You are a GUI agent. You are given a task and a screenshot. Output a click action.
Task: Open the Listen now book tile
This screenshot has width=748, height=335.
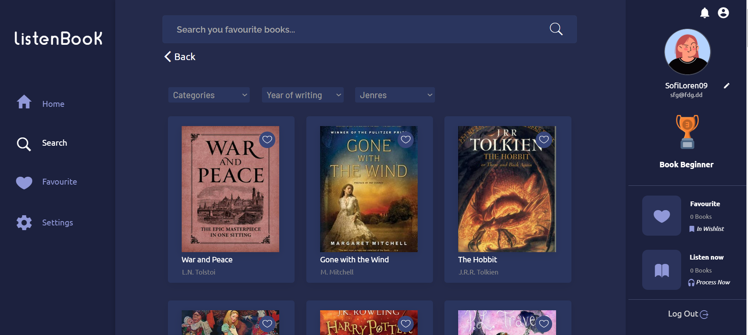(x=661, y=270)
